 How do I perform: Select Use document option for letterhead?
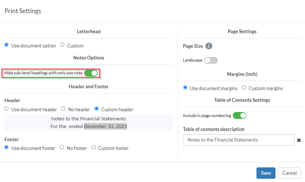6,45
